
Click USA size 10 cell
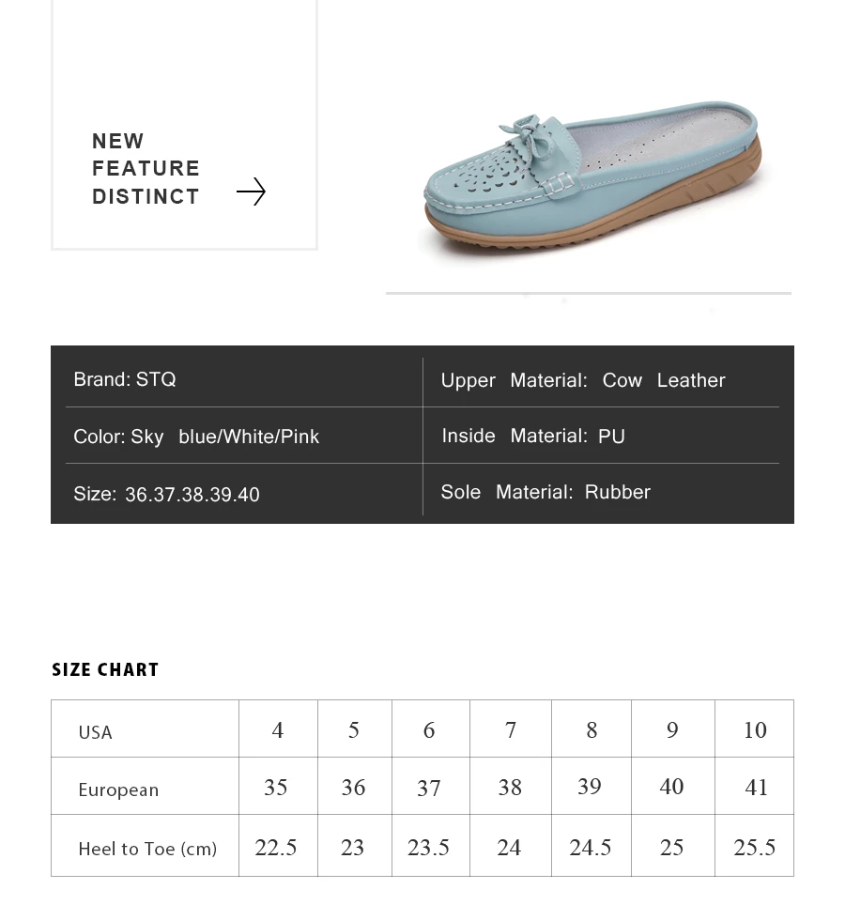point(755,729)
